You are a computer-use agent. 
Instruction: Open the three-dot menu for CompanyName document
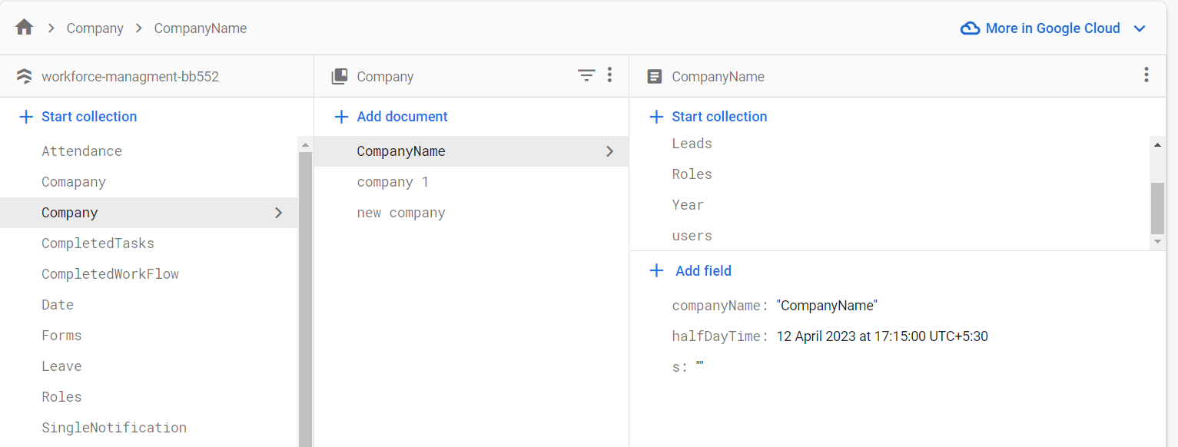pyautogui.click(x=1146, y=75)
